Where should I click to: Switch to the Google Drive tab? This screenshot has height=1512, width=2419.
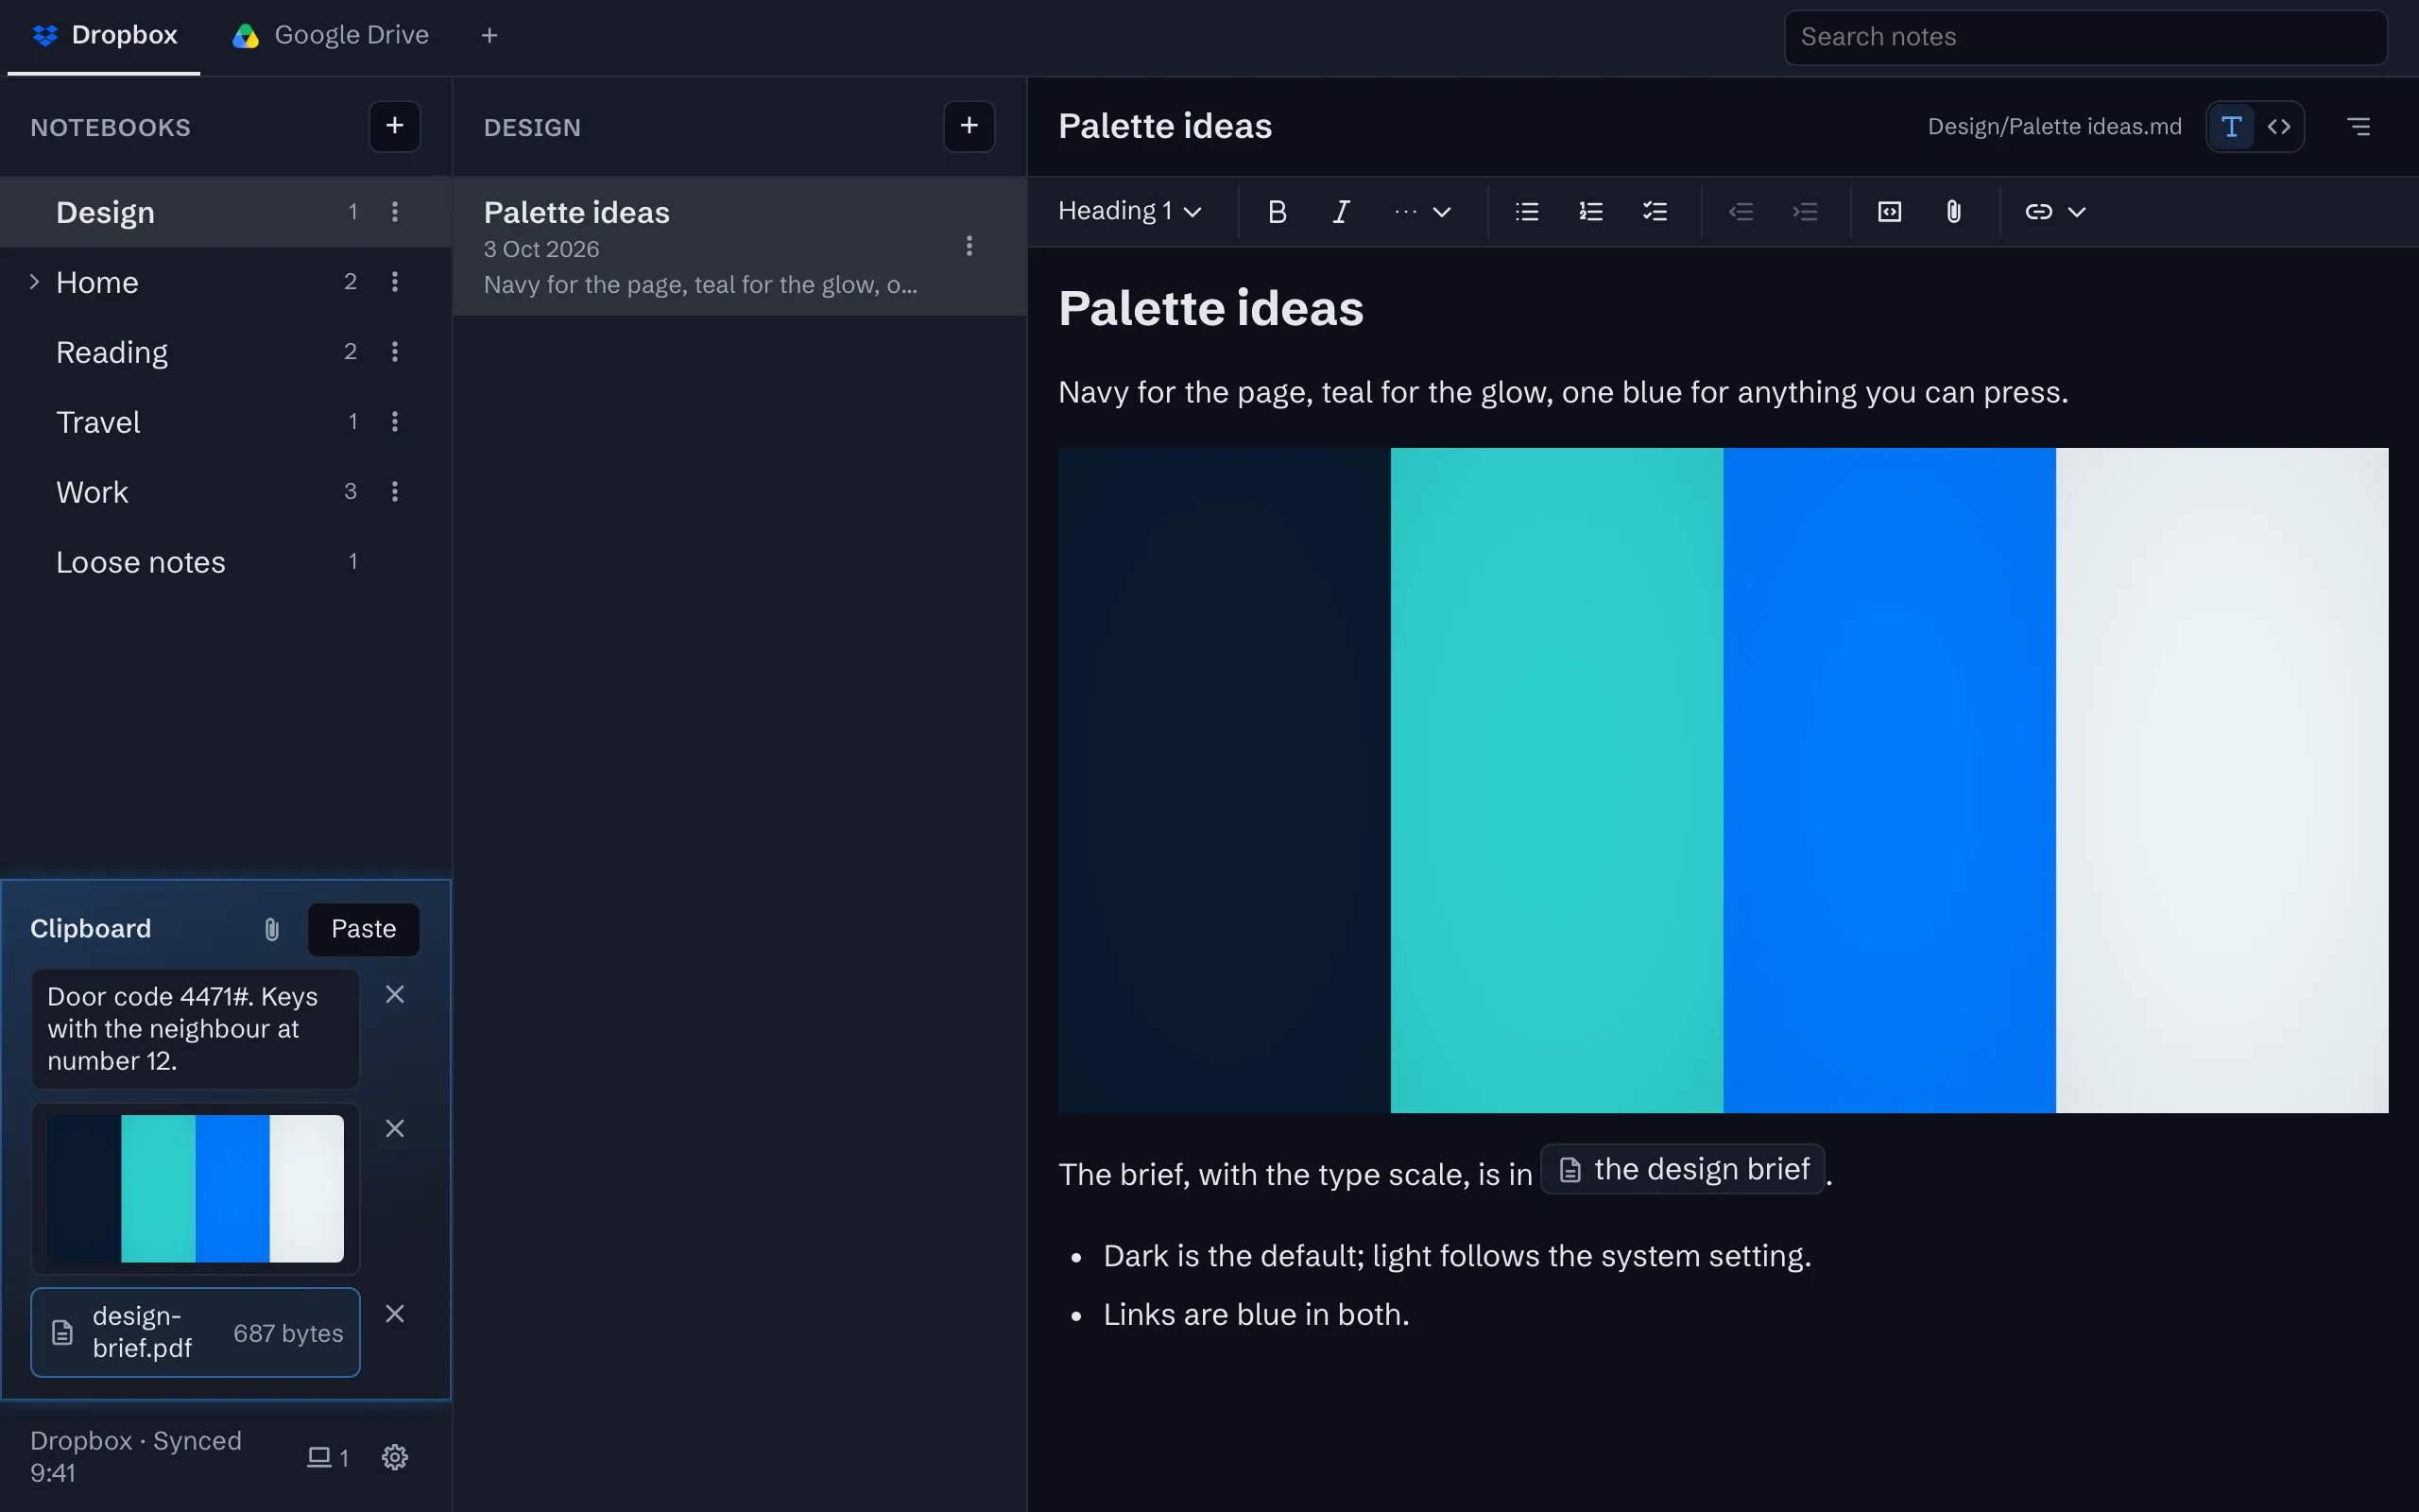330,36
